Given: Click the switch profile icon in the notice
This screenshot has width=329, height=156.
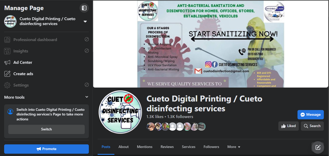Looking at the screenshot, I should 10,111.
